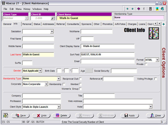Click the Client ID search magnifier icon
The image size is (168, 125).
(x=53, y=18)
